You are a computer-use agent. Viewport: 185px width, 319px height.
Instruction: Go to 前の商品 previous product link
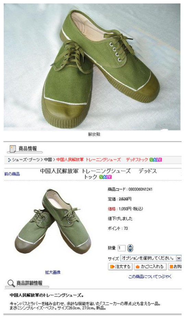12,174
